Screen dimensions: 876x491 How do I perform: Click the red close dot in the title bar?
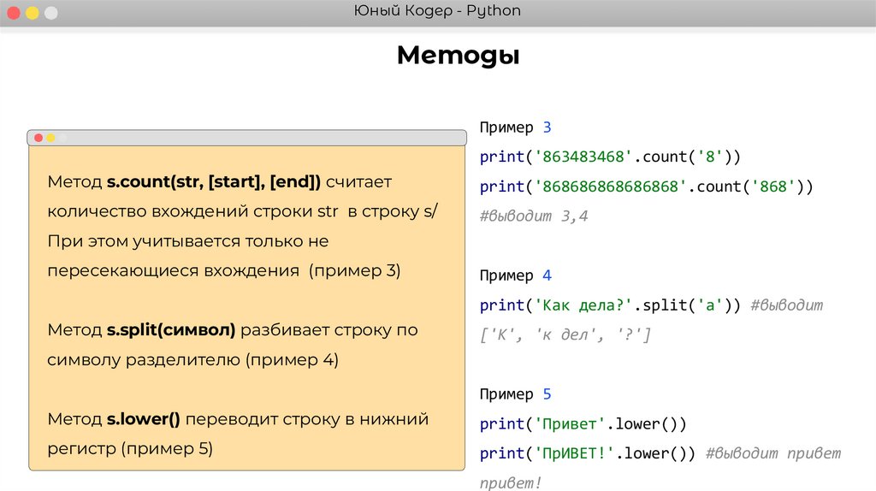(14, 13)
